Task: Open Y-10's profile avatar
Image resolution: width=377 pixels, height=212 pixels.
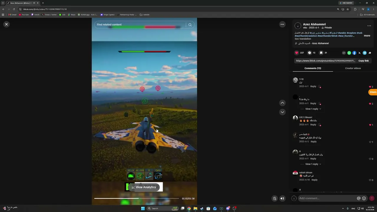Action: coord(295,80)
